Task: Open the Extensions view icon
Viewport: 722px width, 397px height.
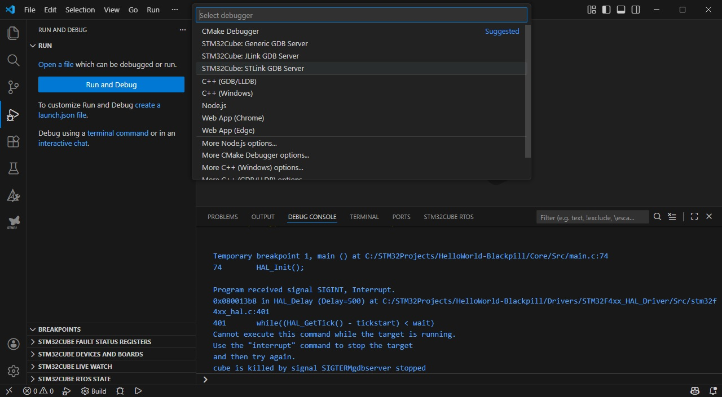Action: (x=13, y=141)
